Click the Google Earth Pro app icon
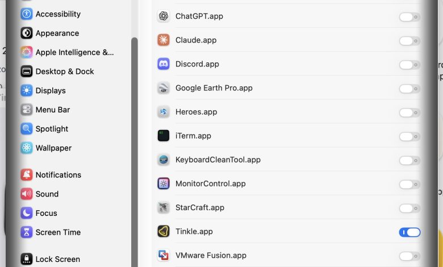 (x=164, y=88)
